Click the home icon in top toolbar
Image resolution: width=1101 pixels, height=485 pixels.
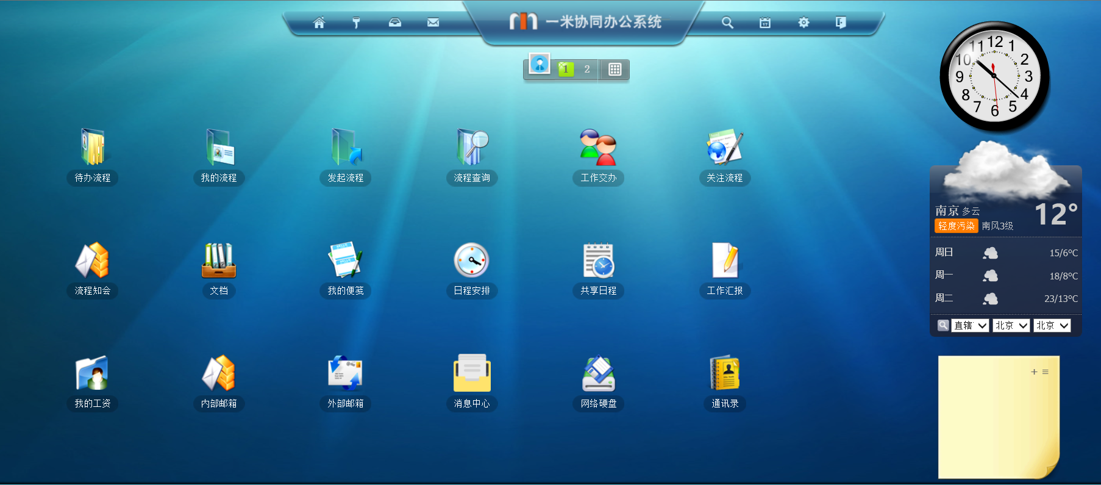(319, 23)
